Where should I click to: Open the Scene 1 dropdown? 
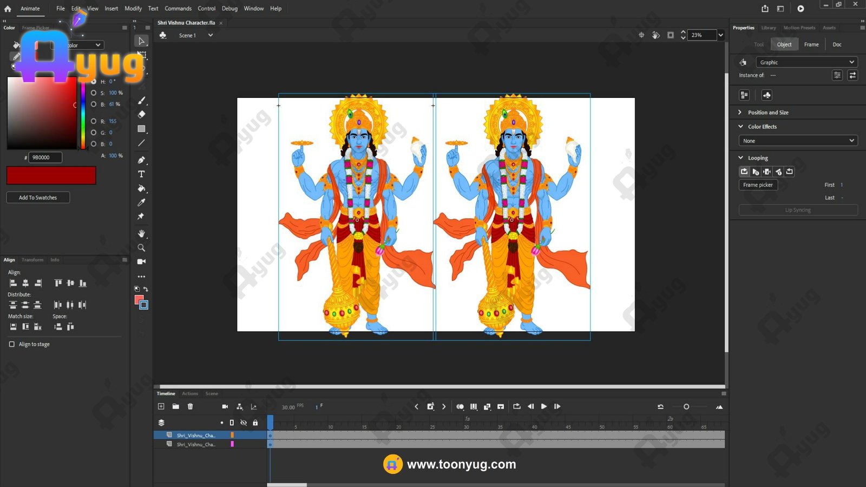pos(211,35)
